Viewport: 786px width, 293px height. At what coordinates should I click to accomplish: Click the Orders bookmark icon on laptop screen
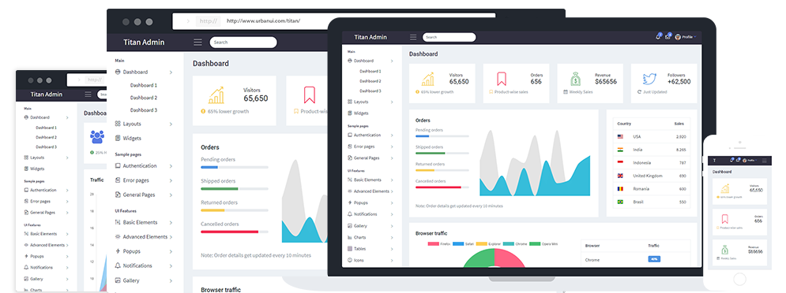(x=502, y=79)
